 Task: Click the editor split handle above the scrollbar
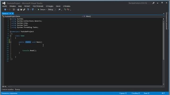[164, 19]
